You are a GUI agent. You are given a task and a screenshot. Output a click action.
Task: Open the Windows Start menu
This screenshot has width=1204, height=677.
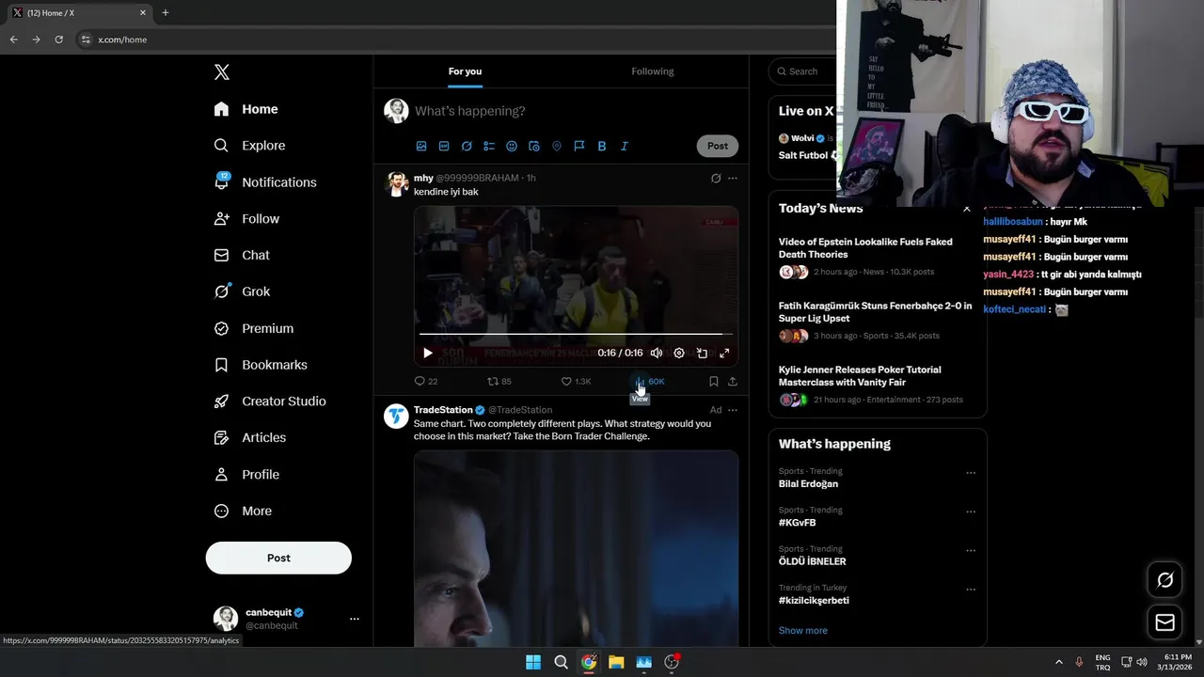coord(533,662)
